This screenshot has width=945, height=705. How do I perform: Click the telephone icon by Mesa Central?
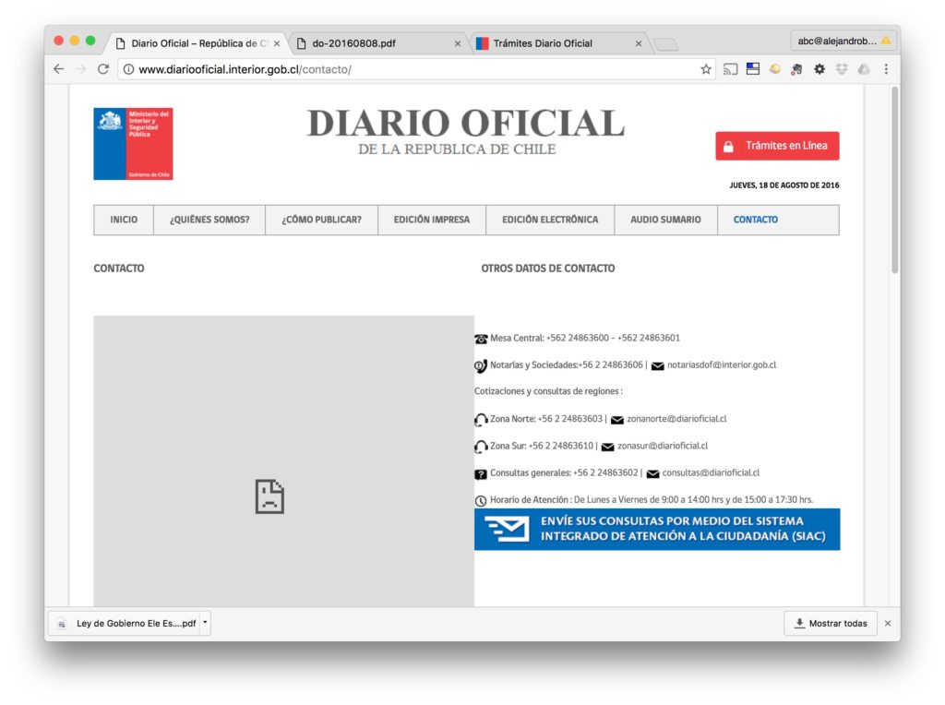(481, 339)
